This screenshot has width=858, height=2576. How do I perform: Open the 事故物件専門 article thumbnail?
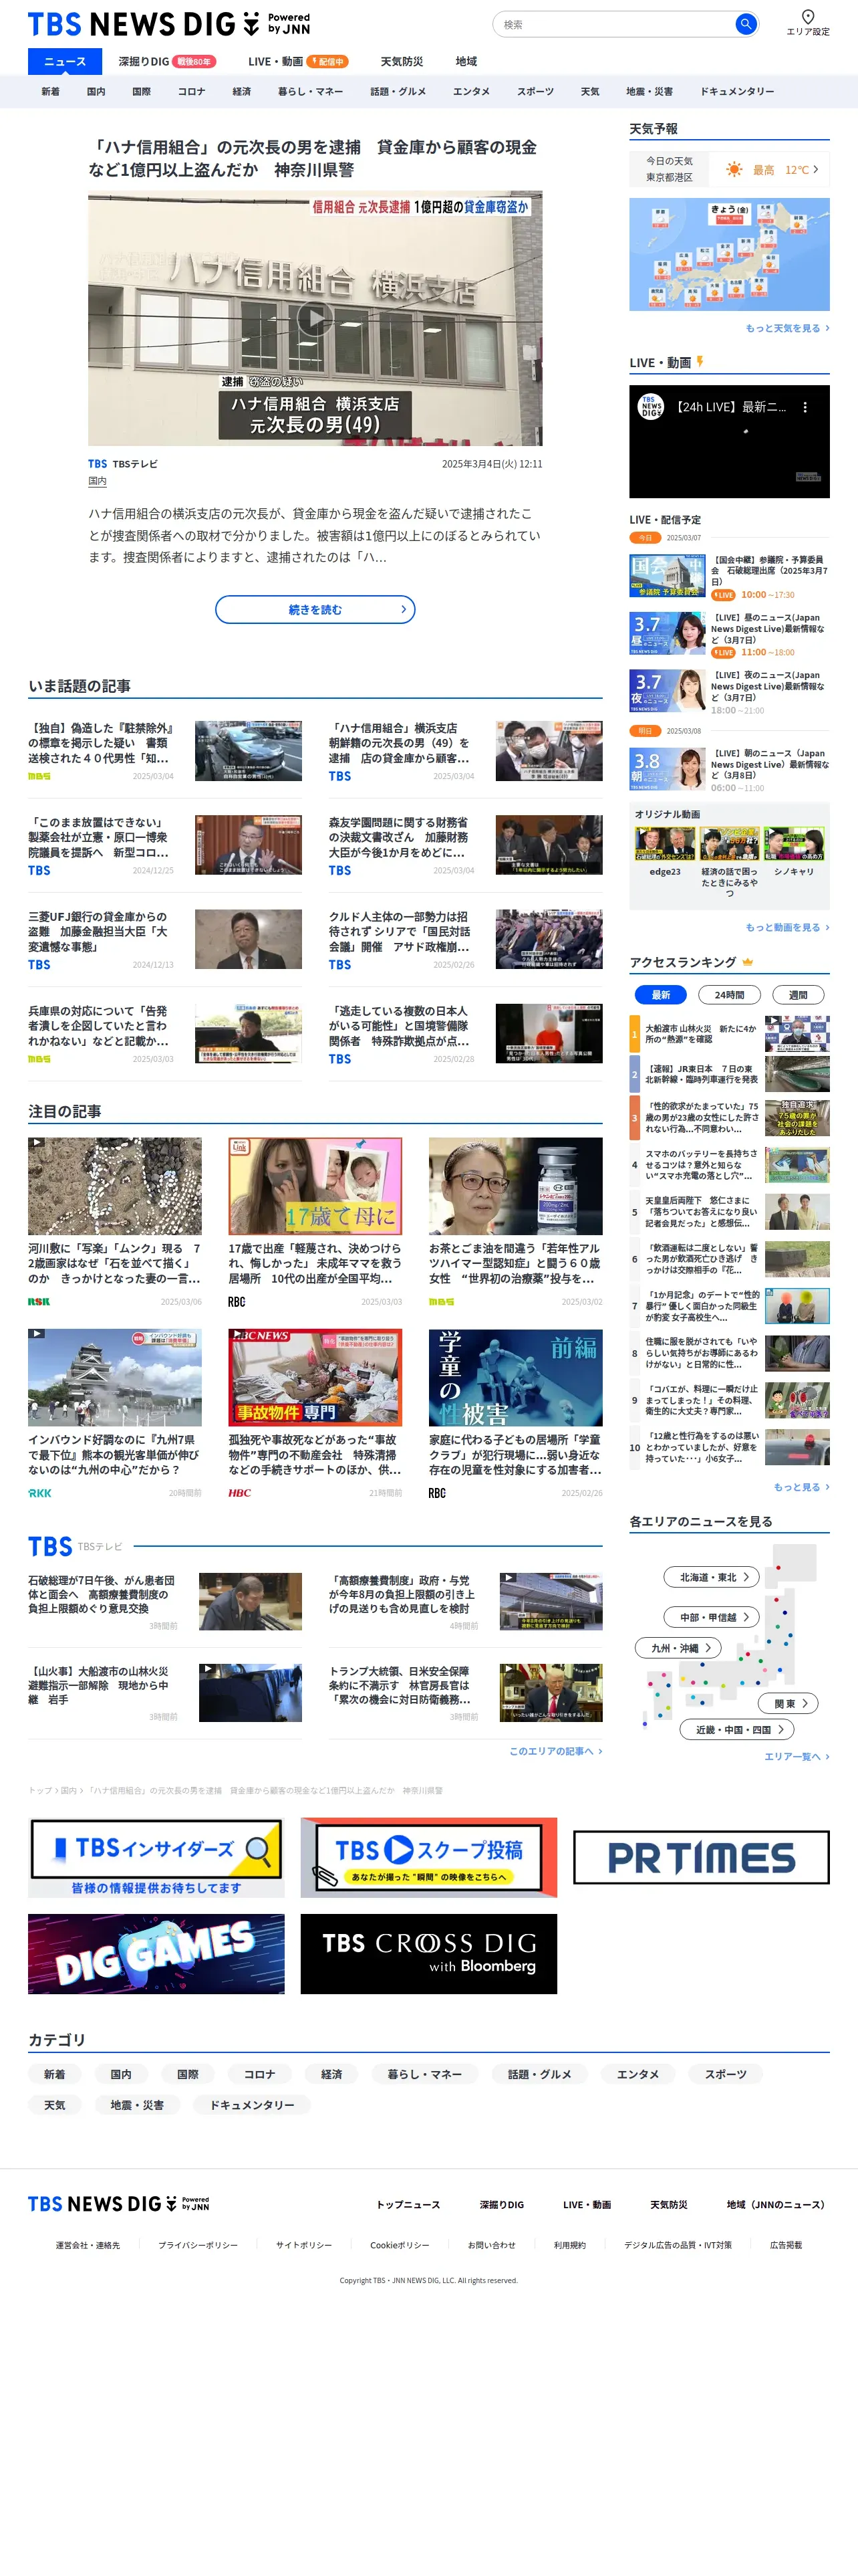315,1377
